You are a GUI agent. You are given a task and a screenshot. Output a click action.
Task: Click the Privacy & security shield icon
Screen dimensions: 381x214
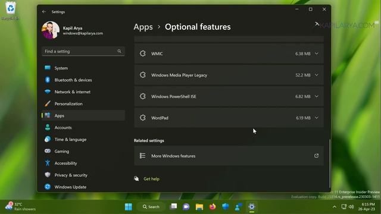48,175
